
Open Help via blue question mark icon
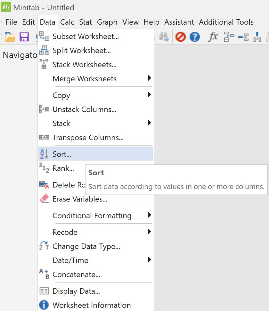coord(195,37)
